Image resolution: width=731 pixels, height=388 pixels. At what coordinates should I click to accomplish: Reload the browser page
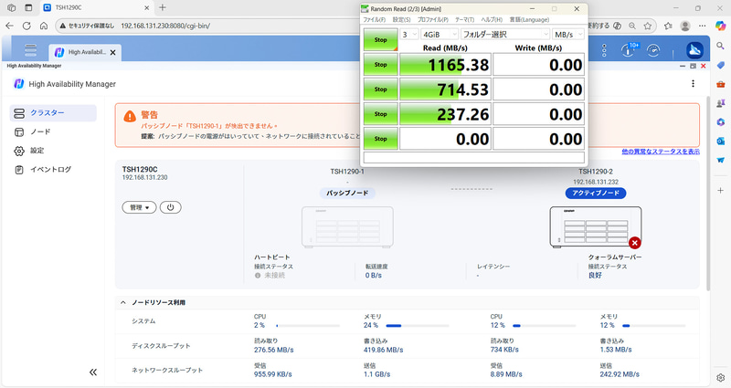26,26
